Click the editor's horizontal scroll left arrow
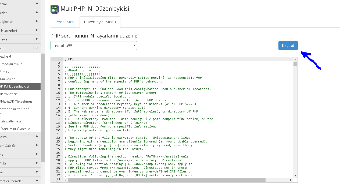340x184 pixels. click(66, 180)
